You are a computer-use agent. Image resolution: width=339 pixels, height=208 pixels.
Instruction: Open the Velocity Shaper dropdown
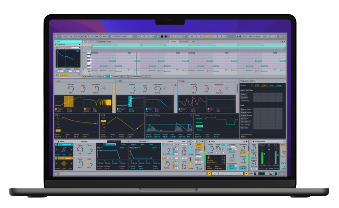click(x=69, y=48)
